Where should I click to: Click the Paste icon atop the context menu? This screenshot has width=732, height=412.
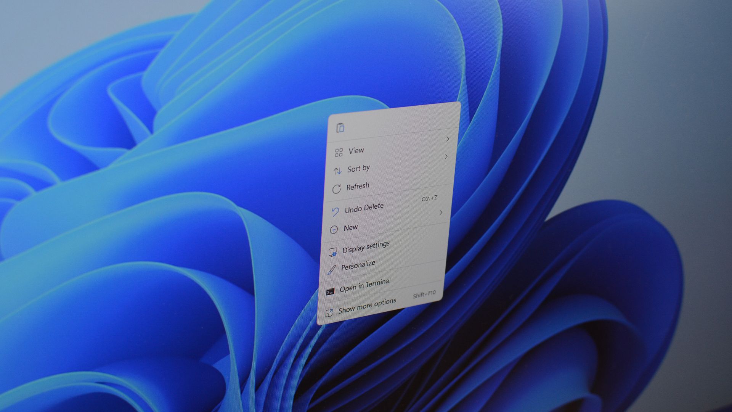340,128
